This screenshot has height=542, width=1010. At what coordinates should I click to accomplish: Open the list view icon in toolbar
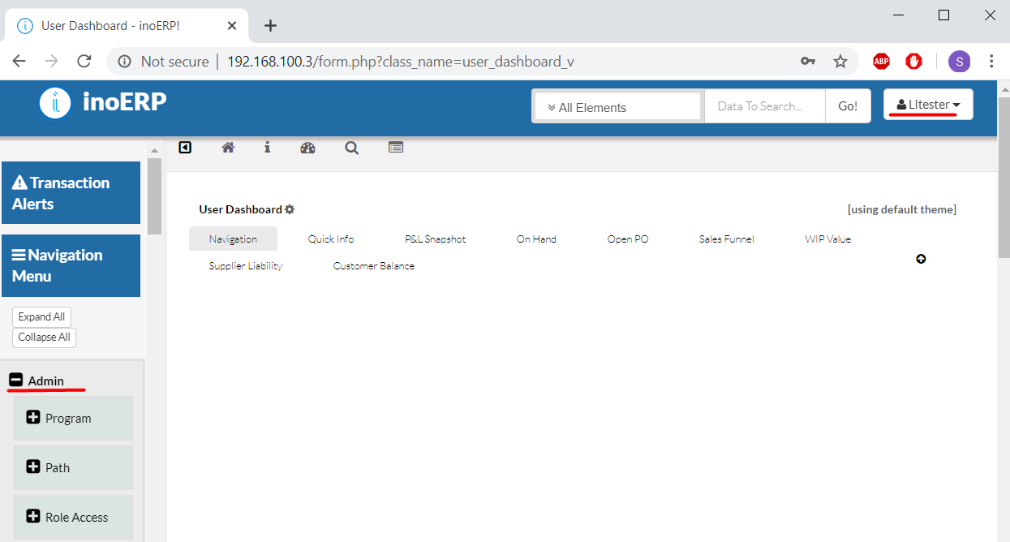(x=396, y=148)
